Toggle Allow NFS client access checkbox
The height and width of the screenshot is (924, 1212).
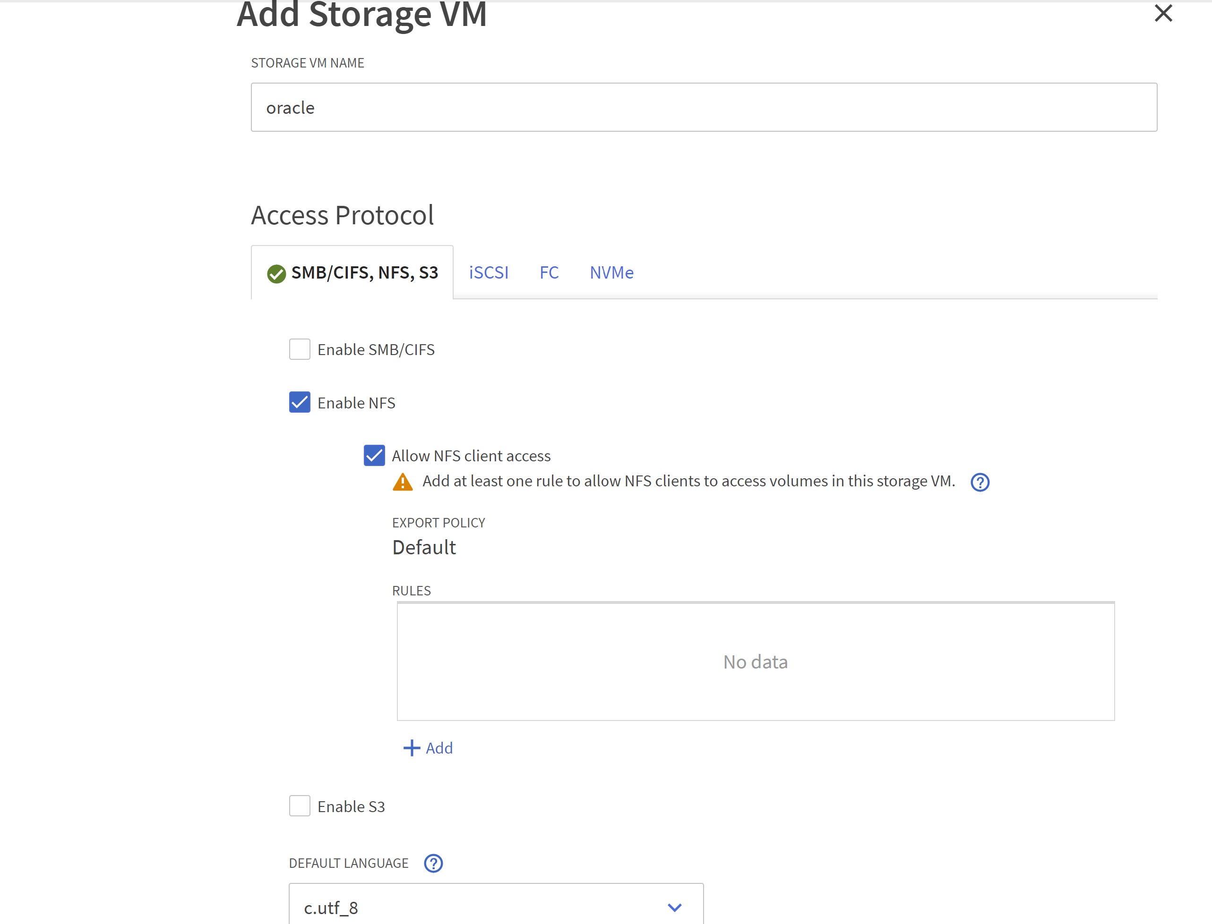click(374, 456)
